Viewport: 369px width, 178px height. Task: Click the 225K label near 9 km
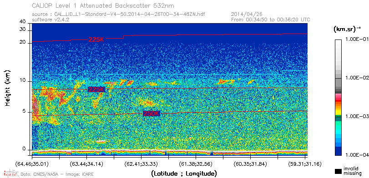point(96,89)
